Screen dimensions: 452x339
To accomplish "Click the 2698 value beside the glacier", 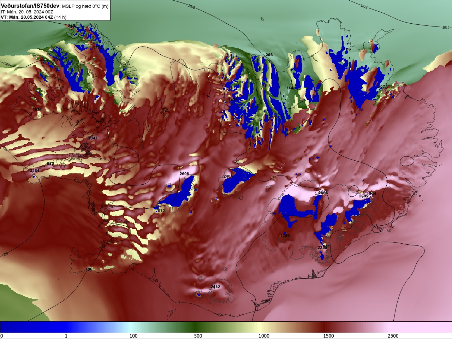I will click(x=184, y=174).
